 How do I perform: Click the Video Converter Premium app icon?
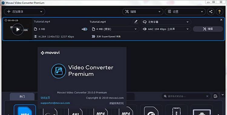(x=58, y=71)
